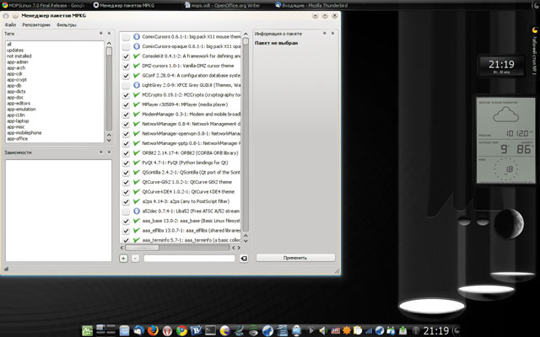Click the rightmost arrow of the horizontal package scrollbar
540x337 pixels.
239,248
